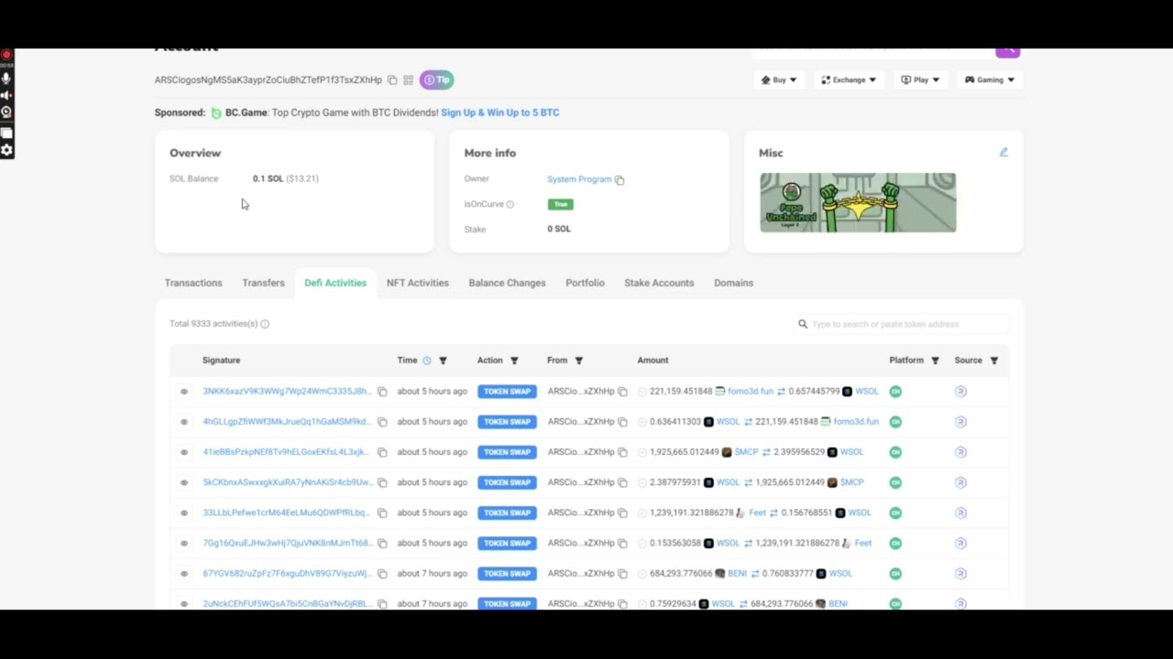Open the QR code icon beside the address
Image resolution: width=1173 pixels, height=659 pixels.
click(409, 81)
